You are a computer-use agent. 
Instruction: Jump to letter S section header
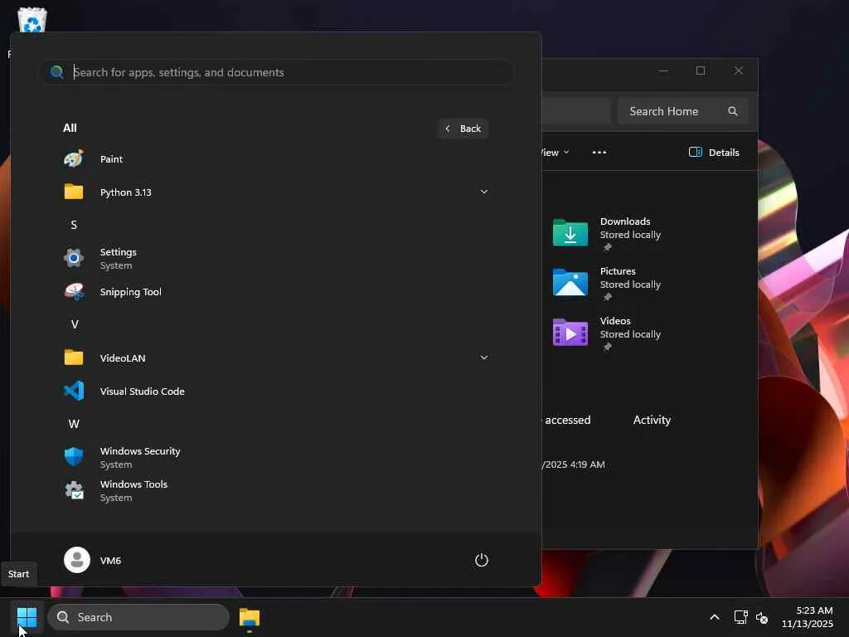[74, 225]
